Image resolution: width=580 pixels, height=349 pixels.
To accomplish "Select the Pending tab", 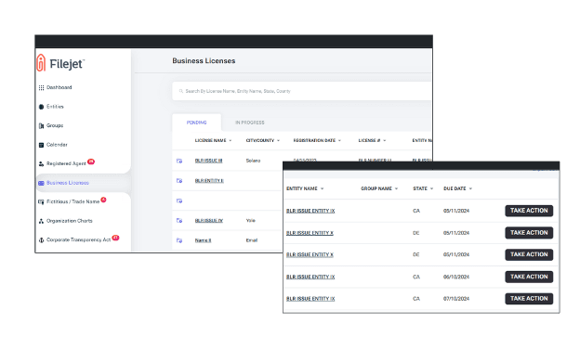I will 196,123.
